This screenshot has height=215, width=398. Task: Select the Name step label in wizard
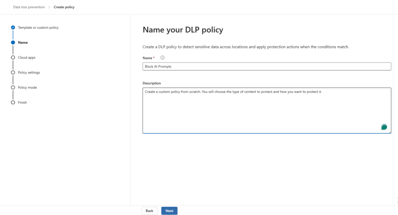23,42
